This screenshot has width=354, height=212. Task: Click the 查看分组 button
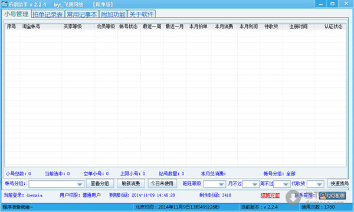click(100, 183)
